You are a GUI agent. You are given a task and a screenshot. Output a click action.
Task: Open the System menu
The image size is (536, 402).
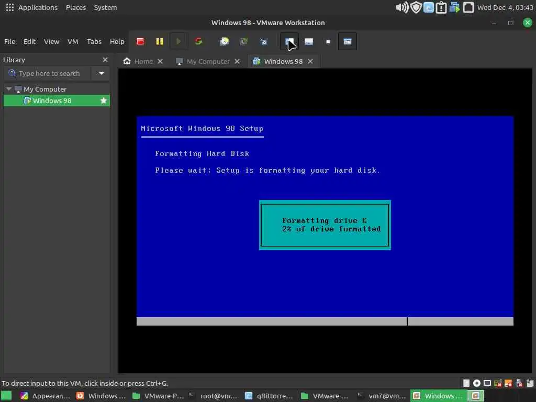coord(105,7)
